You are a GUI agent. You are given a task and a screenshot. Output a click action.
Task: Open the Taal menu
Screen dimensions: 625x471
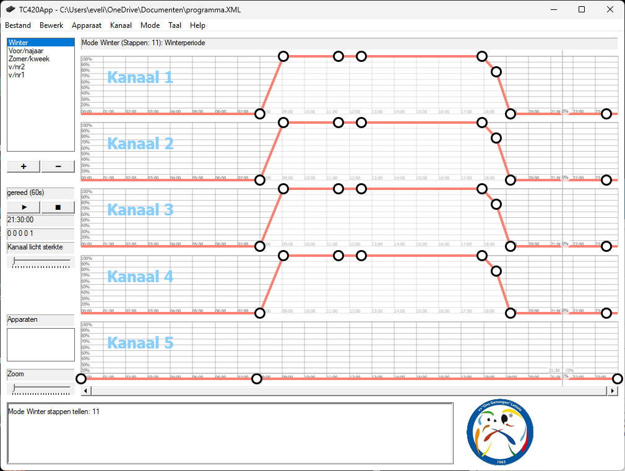[x=175, y=25]
